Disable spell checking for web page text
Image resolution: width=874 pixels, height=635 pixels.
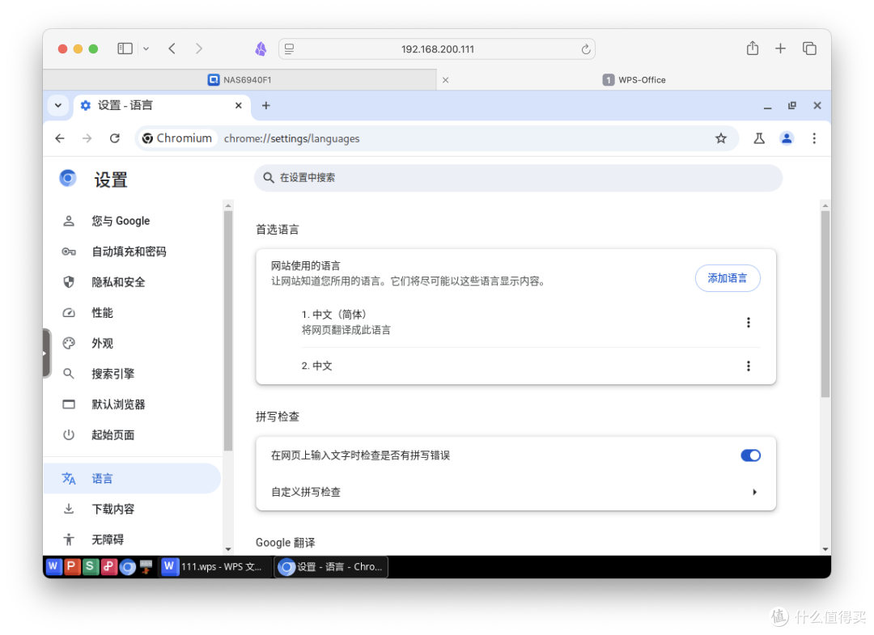(750, 455)
